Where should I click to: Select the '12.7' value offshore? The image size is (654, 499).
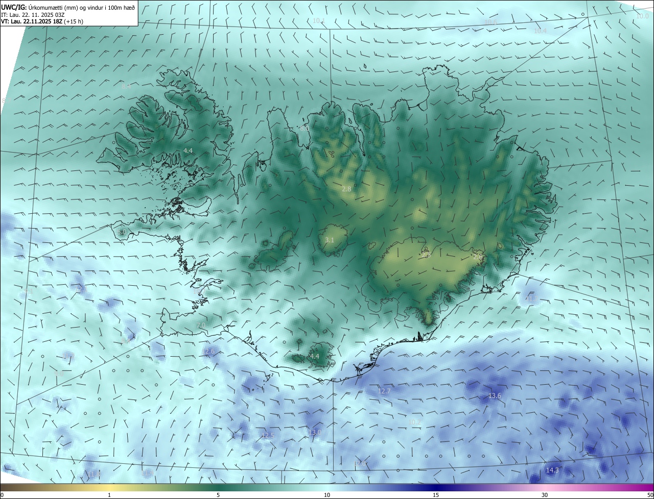click(384, 391)
